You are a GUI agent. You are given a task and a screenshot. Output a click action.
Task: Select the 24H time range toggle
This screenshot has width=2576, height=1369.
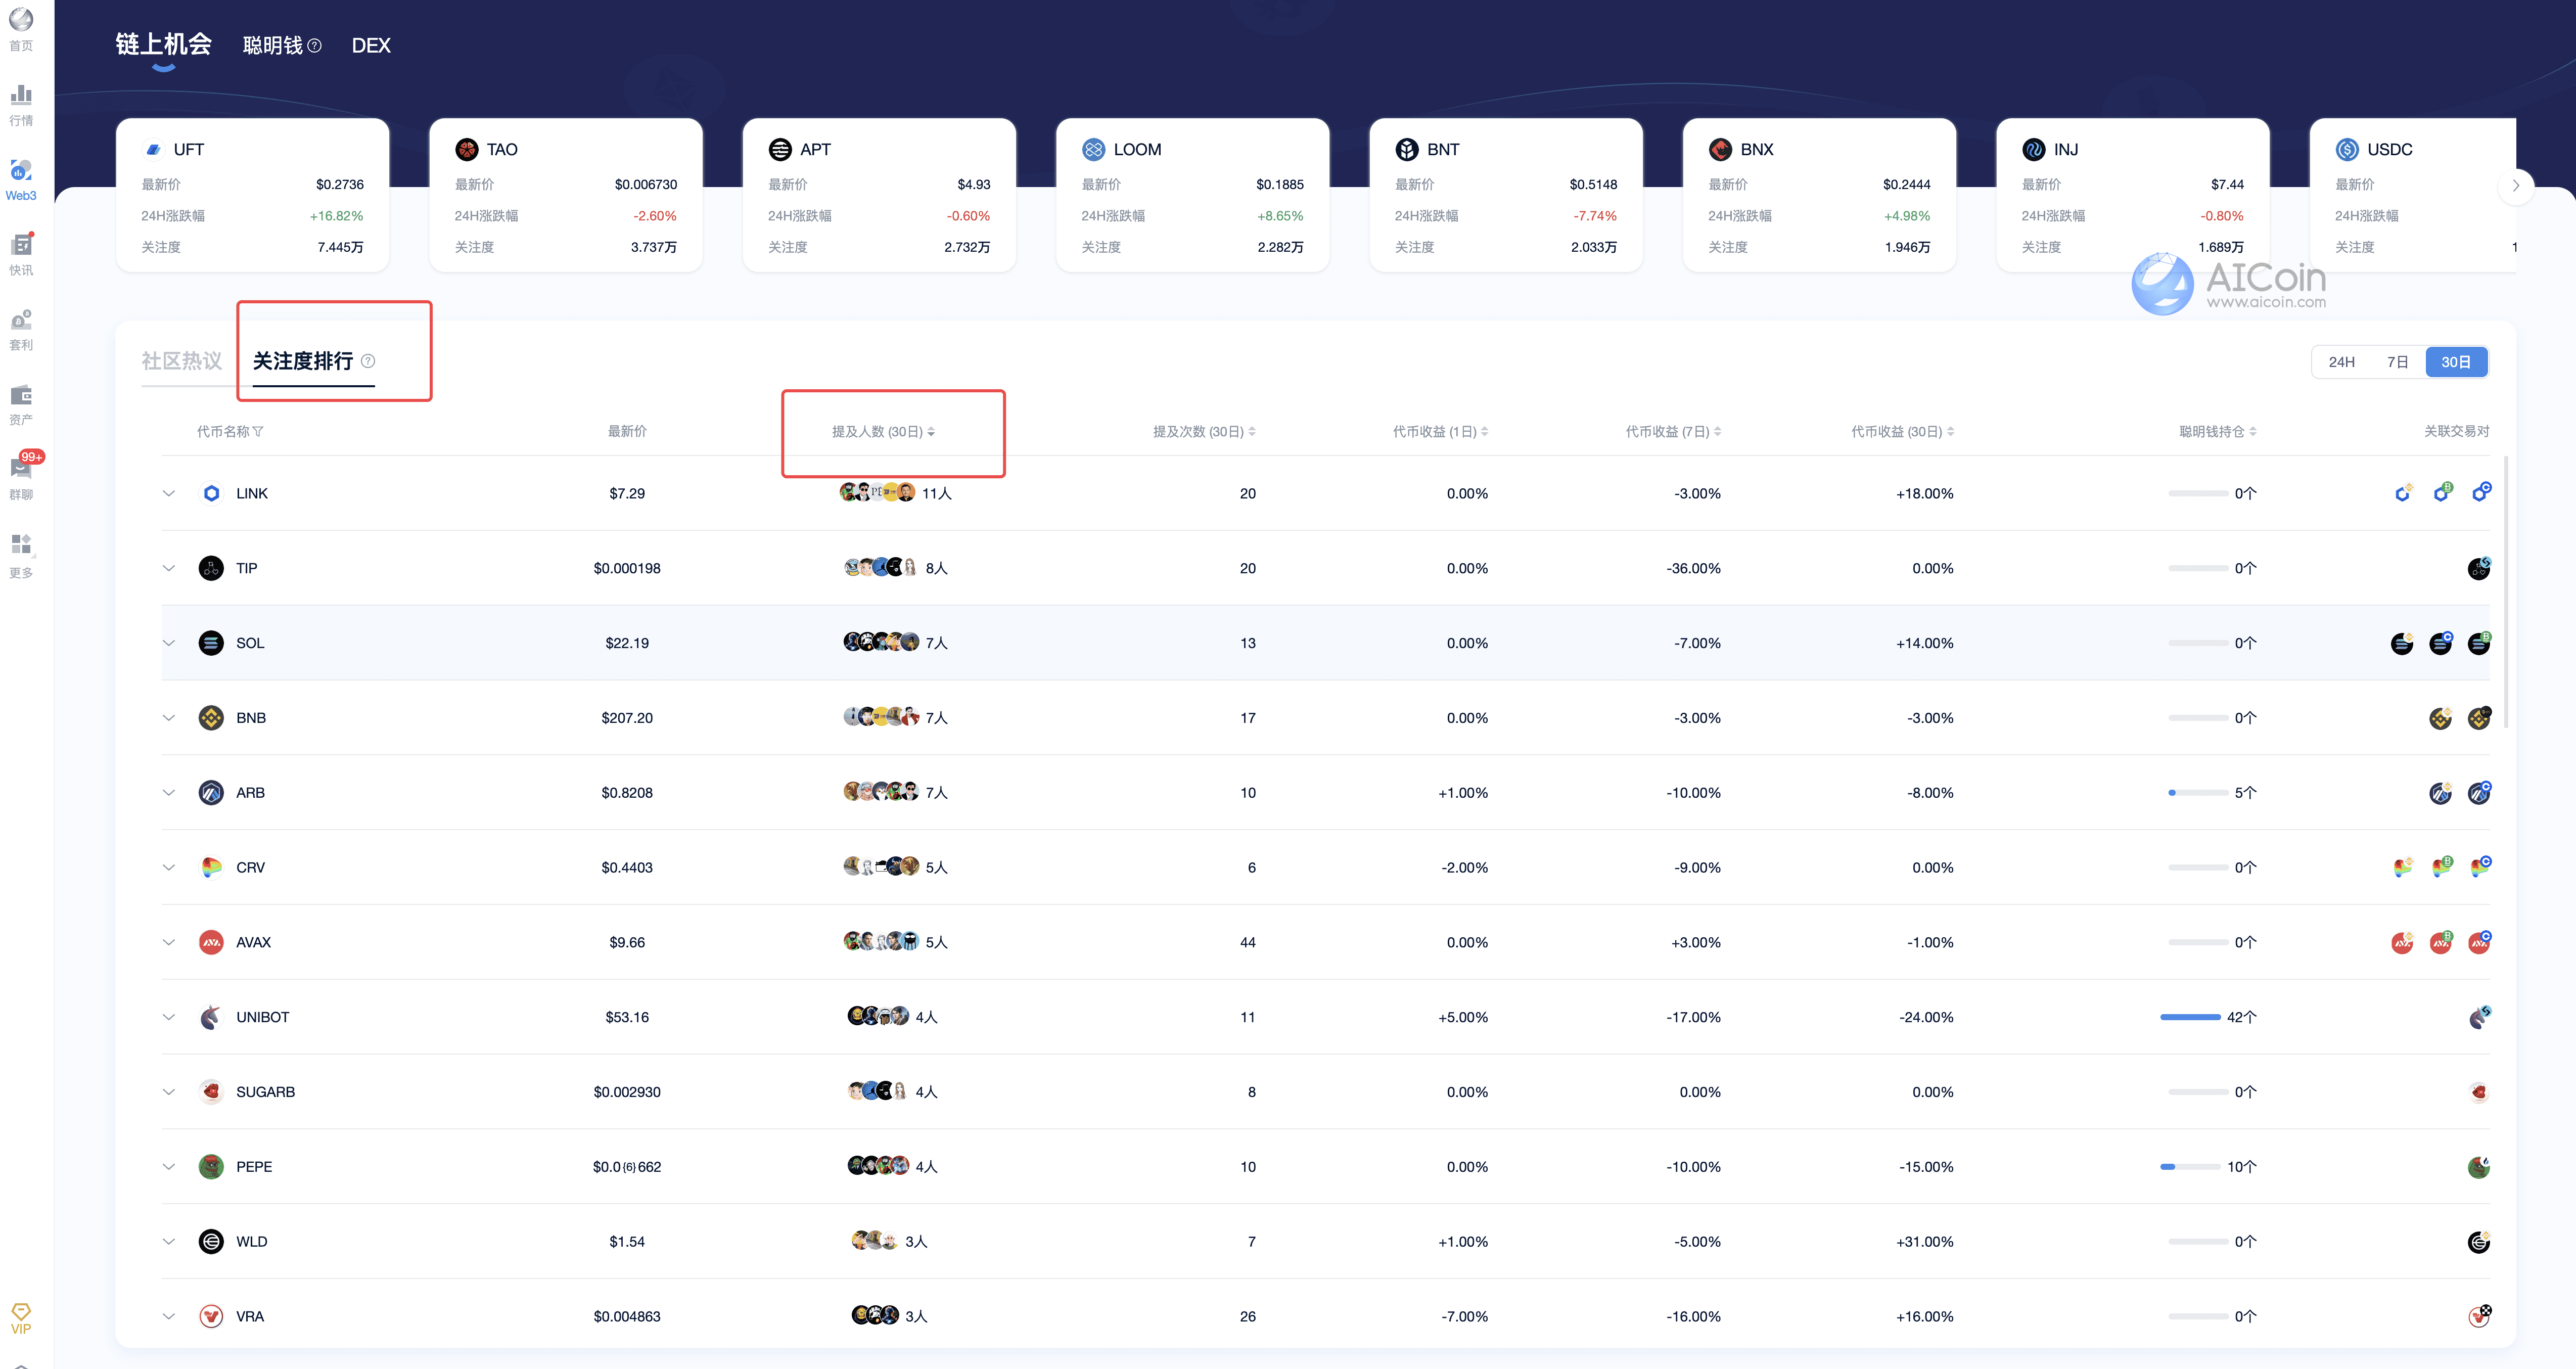click(2341, 362)
